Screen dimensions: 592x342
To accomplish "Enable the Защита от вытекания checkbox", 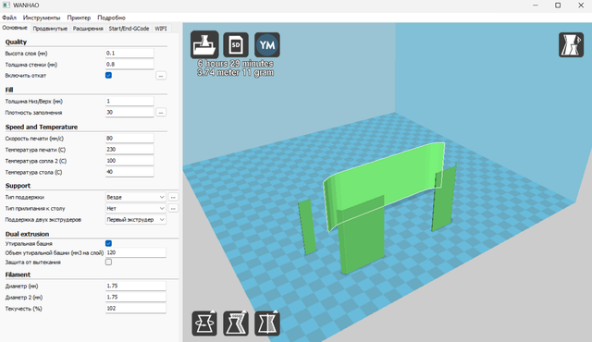I will coord(108,263).
